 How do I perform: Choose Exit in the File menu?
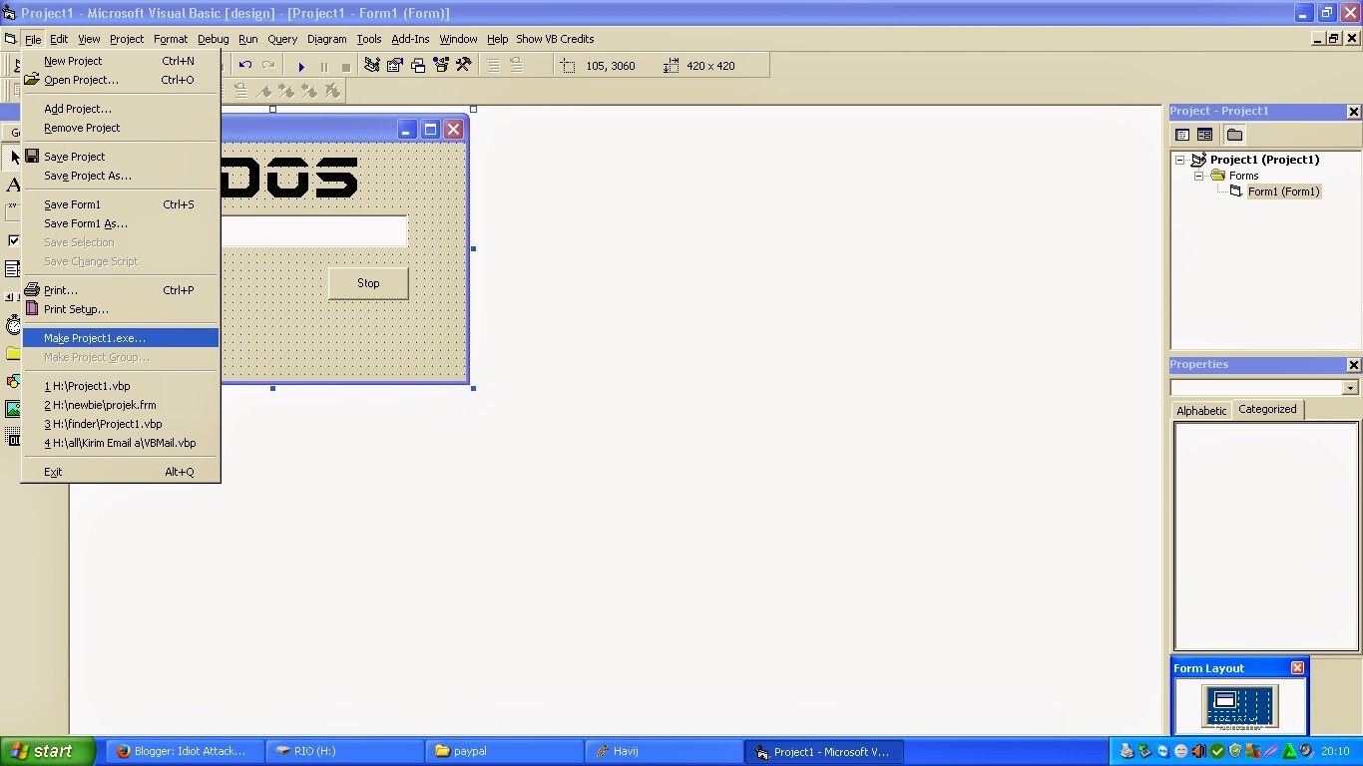tap(120, 472)
